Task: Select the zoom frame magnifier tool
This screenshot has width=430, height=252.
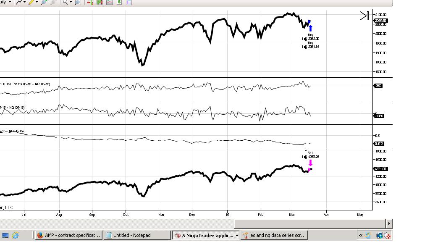Action: pos(78,3)
